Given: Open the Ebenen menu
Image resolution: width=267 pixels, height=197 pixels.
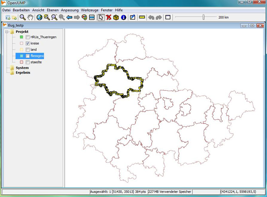Looking at the screenshot, I should (53, 10).
